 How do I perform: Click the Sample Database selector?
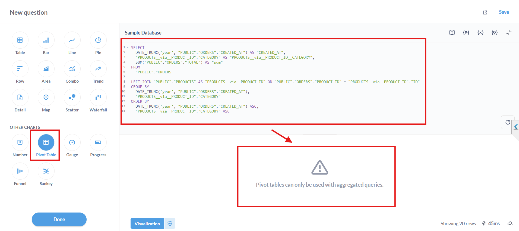[143, 33]
